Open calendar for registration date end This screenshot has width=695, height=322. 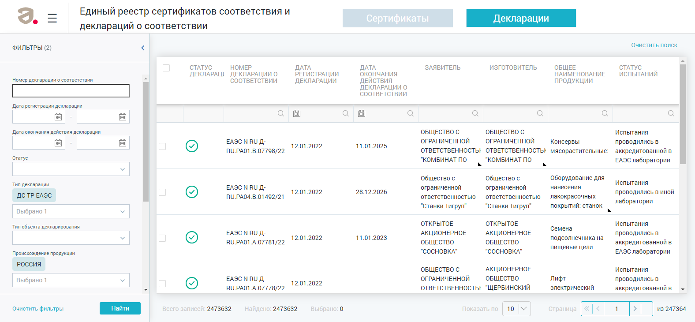(x=123, y=117)
